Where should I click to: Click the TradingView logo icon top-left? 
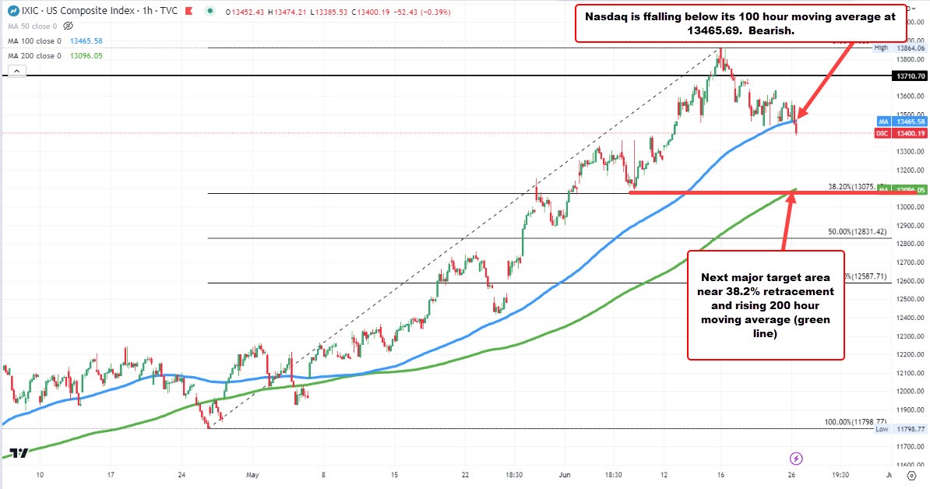click(13, 10)
